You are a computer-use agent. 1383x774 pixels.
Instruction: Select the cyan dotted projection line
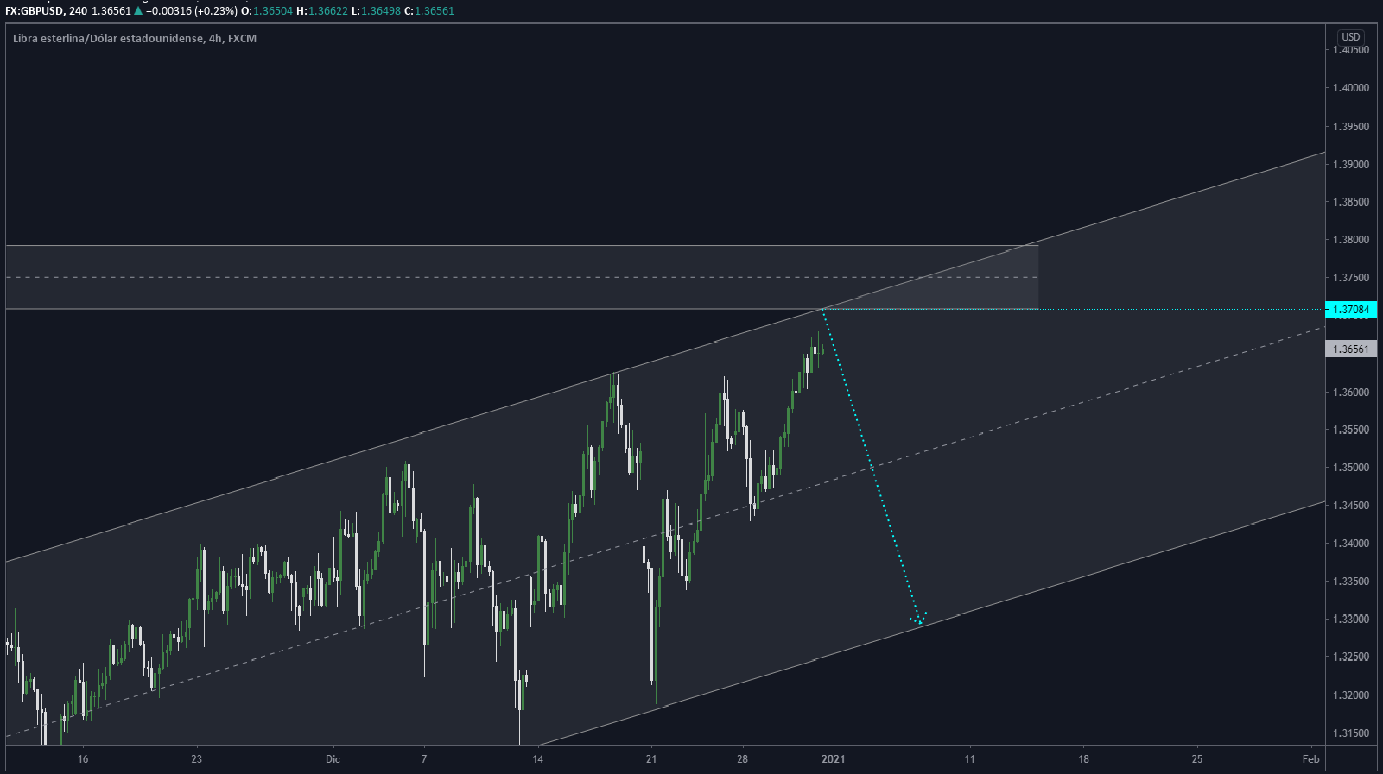(871, 466)
